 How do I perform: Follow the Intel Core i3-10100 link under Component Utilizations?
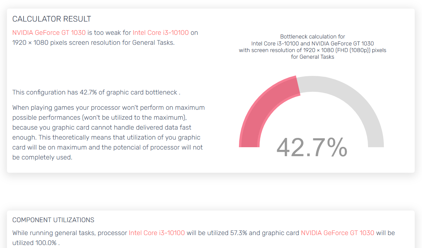(157, 233)
